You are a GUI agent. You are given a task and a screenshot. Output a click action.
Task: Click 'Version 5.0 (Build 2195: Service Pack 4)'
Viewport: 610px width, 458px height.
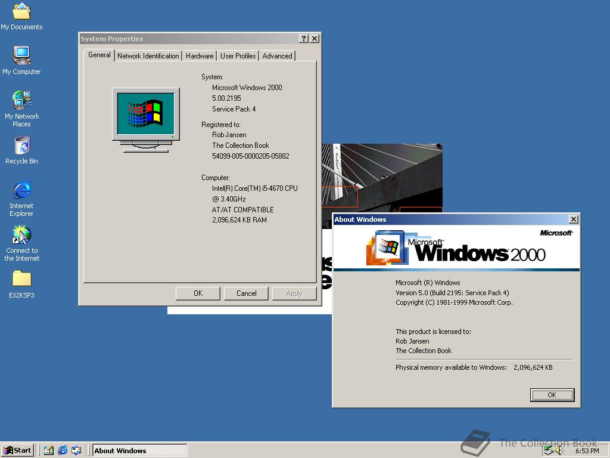pyautogui.click(x=452, y=293)
